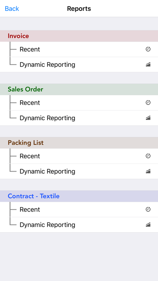158x281 pixels.
Task: Open Recent under Packing List
Action: pos(79,156)
